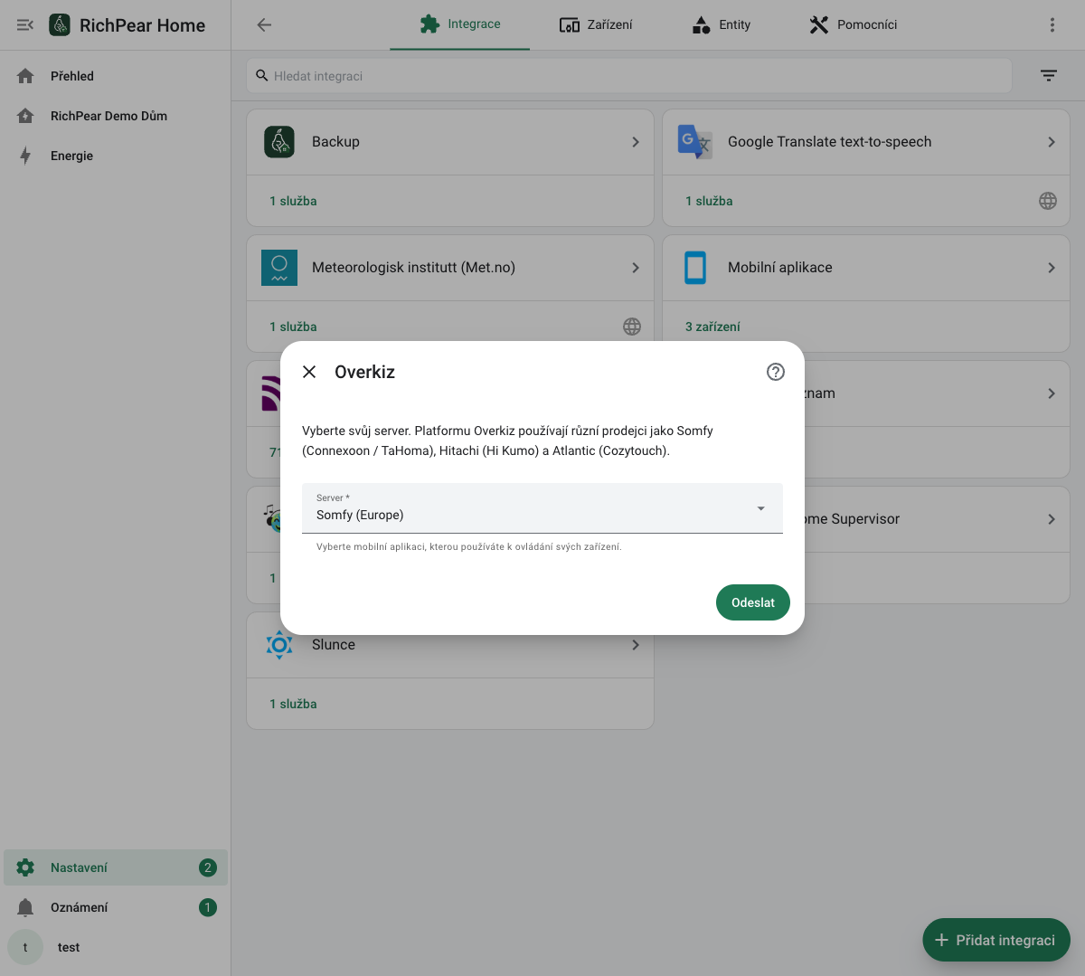
Task: Open 3 zařízení link
Action: pyautogui.click(x=712, y=327)
